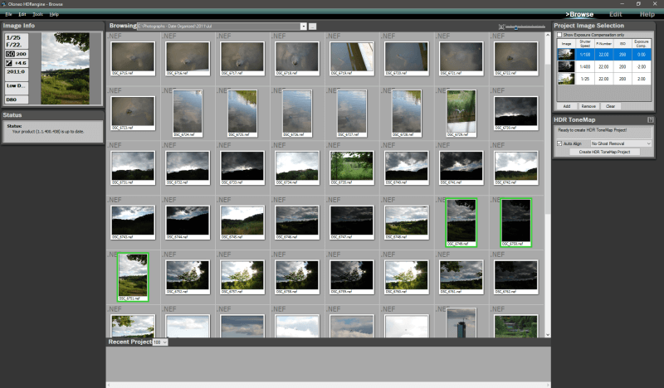Click Create HDR ToneMap Project button
The height and width of the screenshot is (388, 664).
(x=604, y=152)
